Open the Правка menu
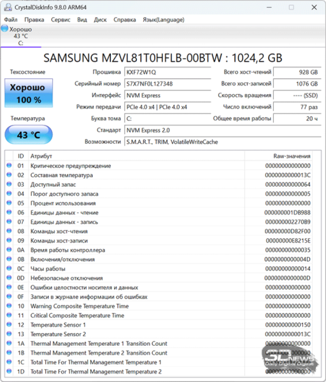Screen dimensions: 326x382 click(34, 20)
